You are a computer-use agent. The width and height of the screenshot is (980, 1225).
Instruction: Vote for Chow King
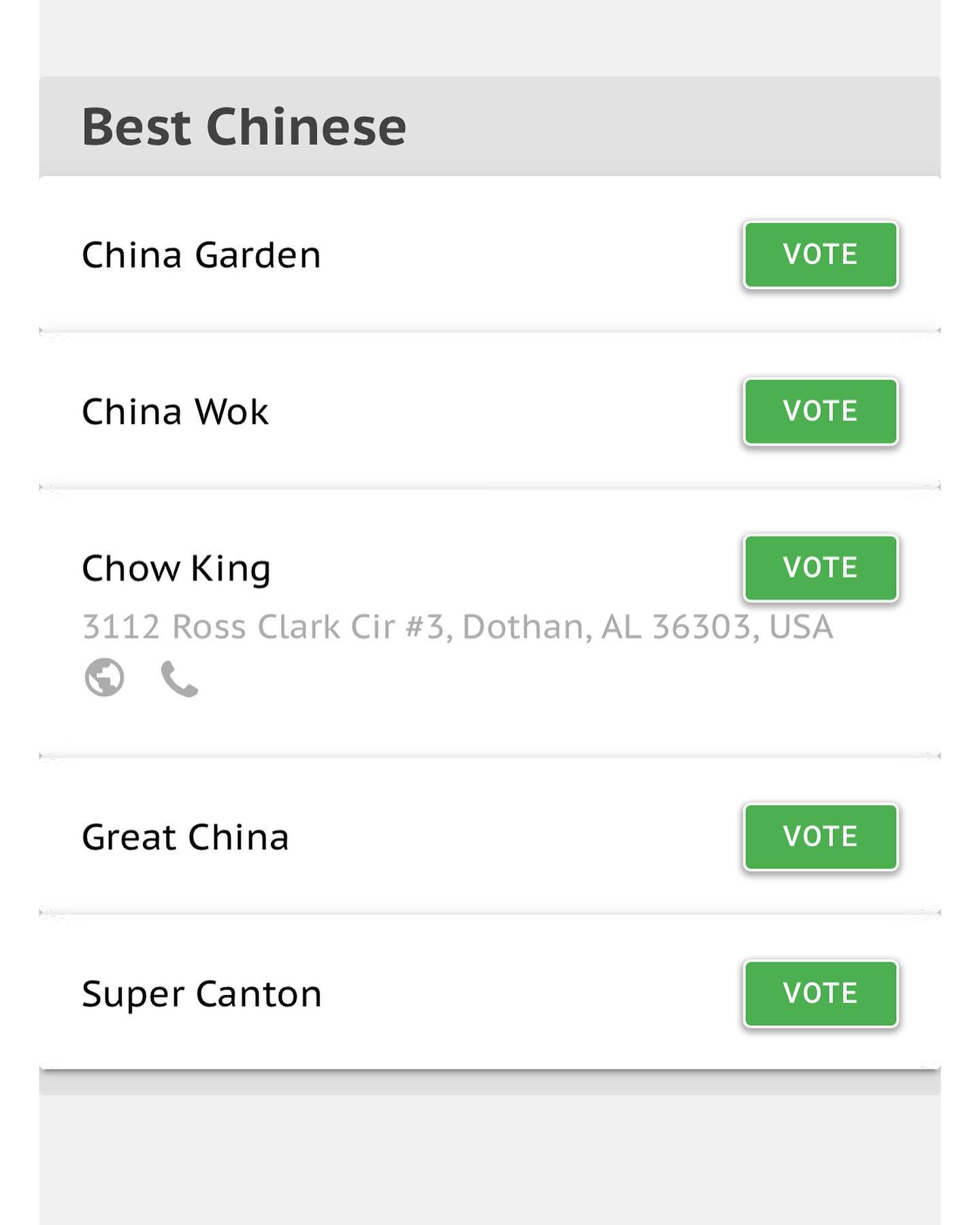click(x=821, y=568)
